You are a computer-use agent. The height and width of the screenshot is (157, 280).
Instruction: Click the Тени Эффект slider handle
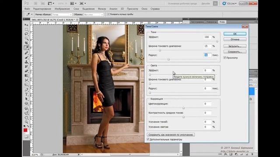tap(217, 41)
